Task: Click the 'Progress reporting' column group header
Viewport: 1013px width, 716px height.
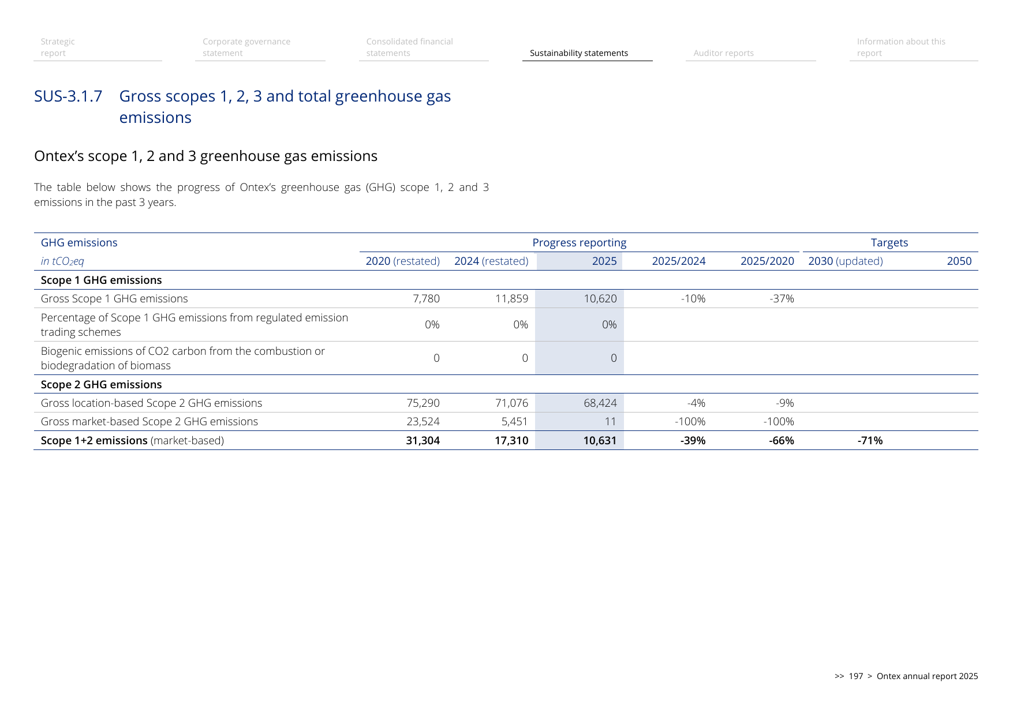Action: point(579,243)
